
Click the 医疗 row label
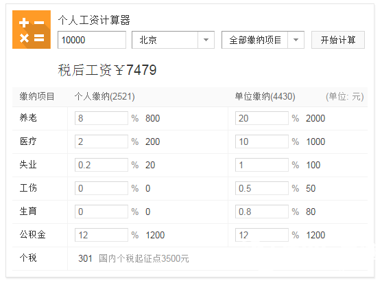tap(28, 141)
